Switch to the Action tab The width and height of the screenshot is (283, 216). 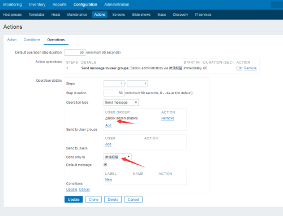[x=12, y=39]
